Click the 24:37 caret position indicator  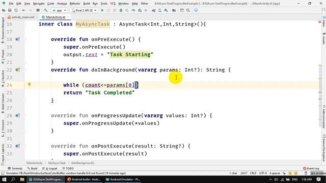click(243, 173)
